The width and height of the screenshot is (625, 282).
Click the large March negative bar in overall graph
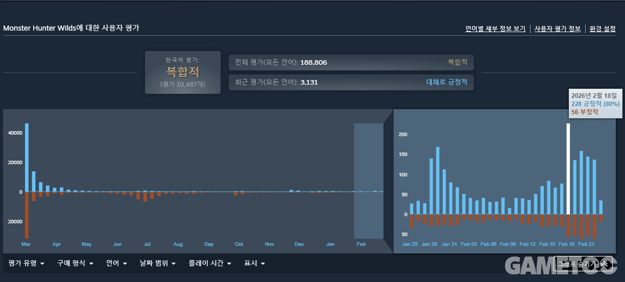[27, 215]
